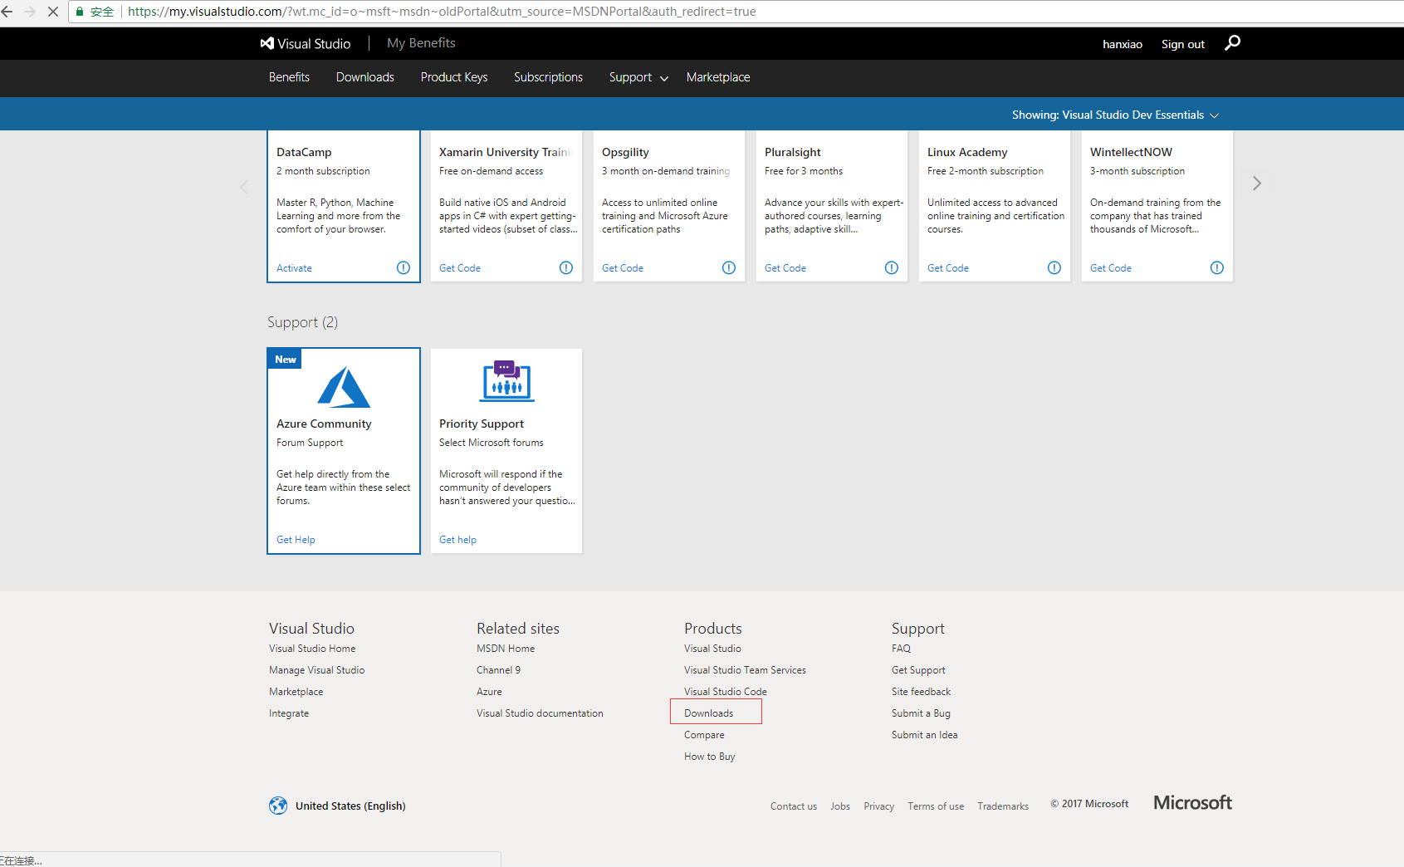Open the Showing subscription selector dropdown
The width and height of the screenshot is (1404, 867).
pos(1115,115)
